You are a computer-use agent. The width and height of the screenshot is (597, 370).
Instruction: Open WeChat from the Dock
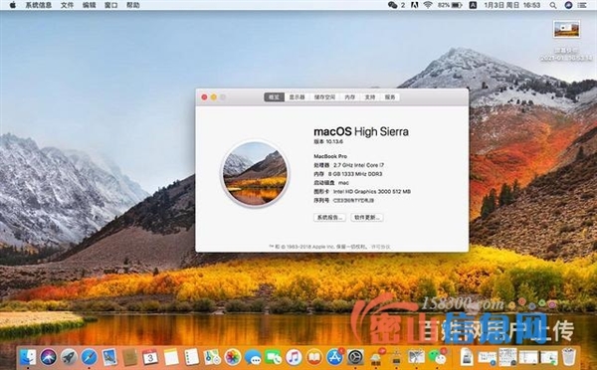click(x=438, y=357)
